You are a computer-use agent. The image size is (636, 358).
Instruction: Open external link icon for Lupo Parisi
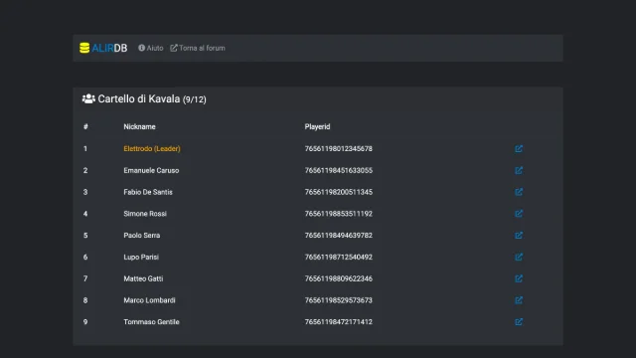pos(519,257)
